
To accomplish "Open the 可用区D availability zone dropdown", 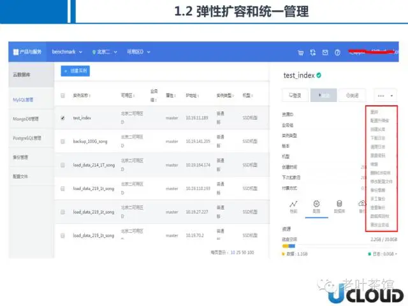I will (x=138, y=52).
